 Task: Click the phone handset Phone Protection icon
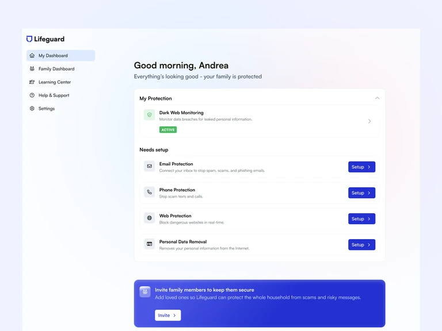tap(150, 192)
